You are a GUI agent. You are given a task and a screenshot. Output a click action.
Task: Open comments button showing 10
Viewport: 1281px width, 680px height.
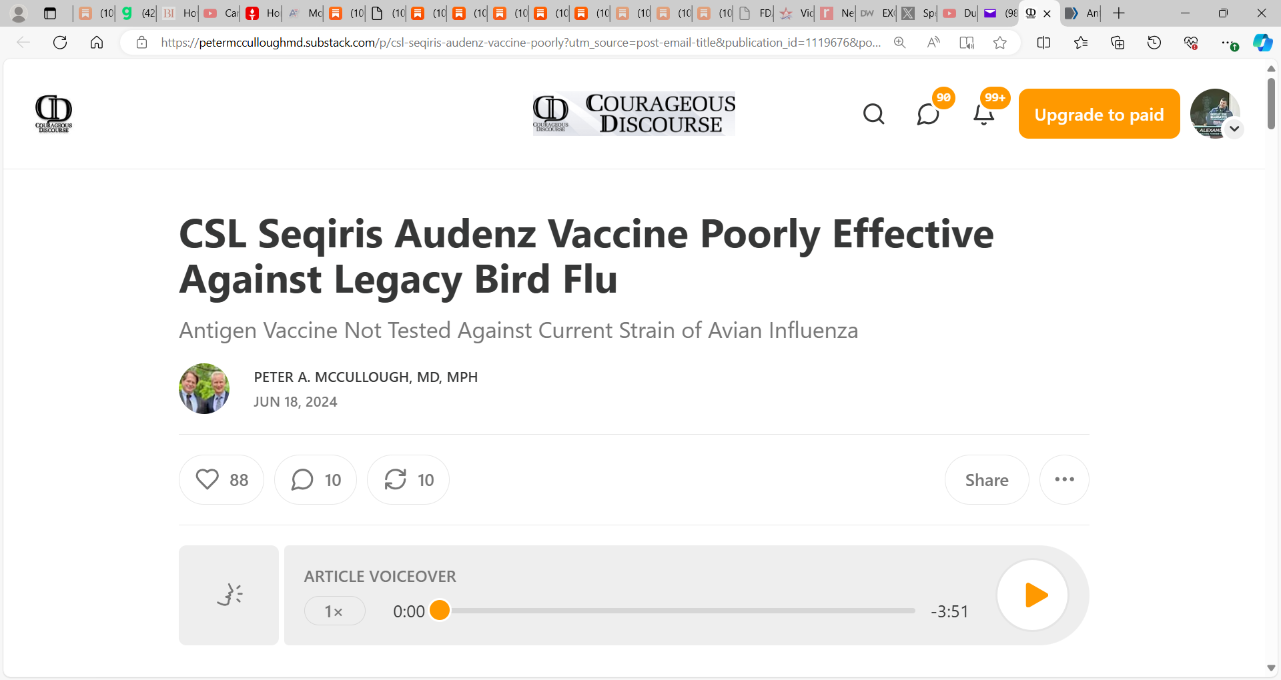pos(316,479)
